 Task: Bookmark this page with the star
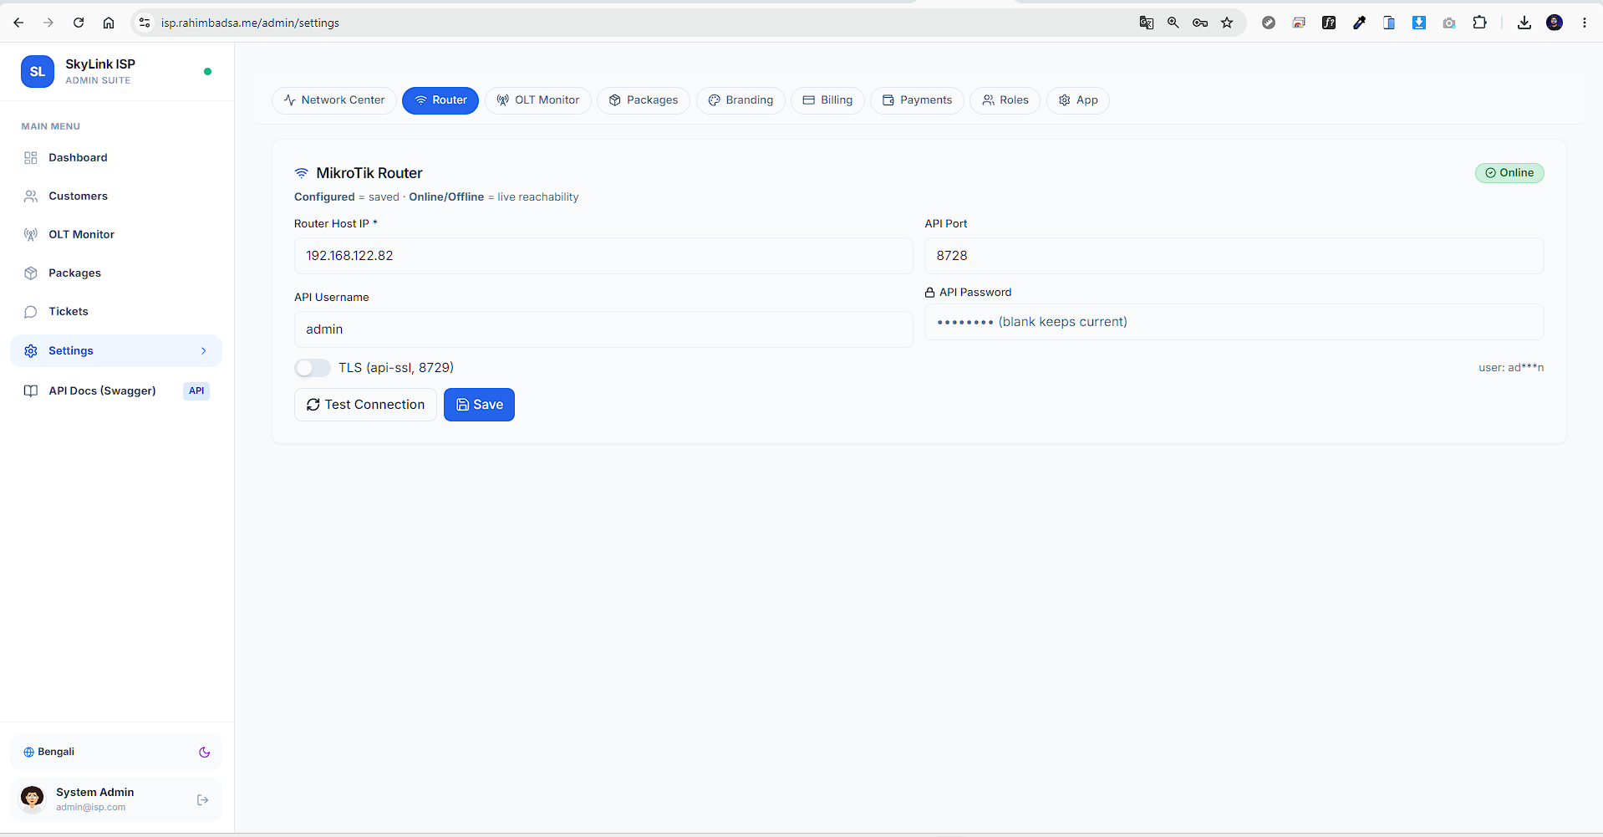tap(1227, 23)
